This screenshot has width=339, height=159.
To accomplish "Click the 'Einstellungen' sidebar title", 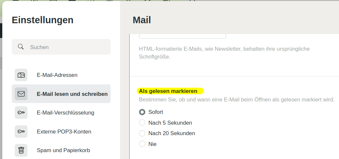I will point(43,20).
